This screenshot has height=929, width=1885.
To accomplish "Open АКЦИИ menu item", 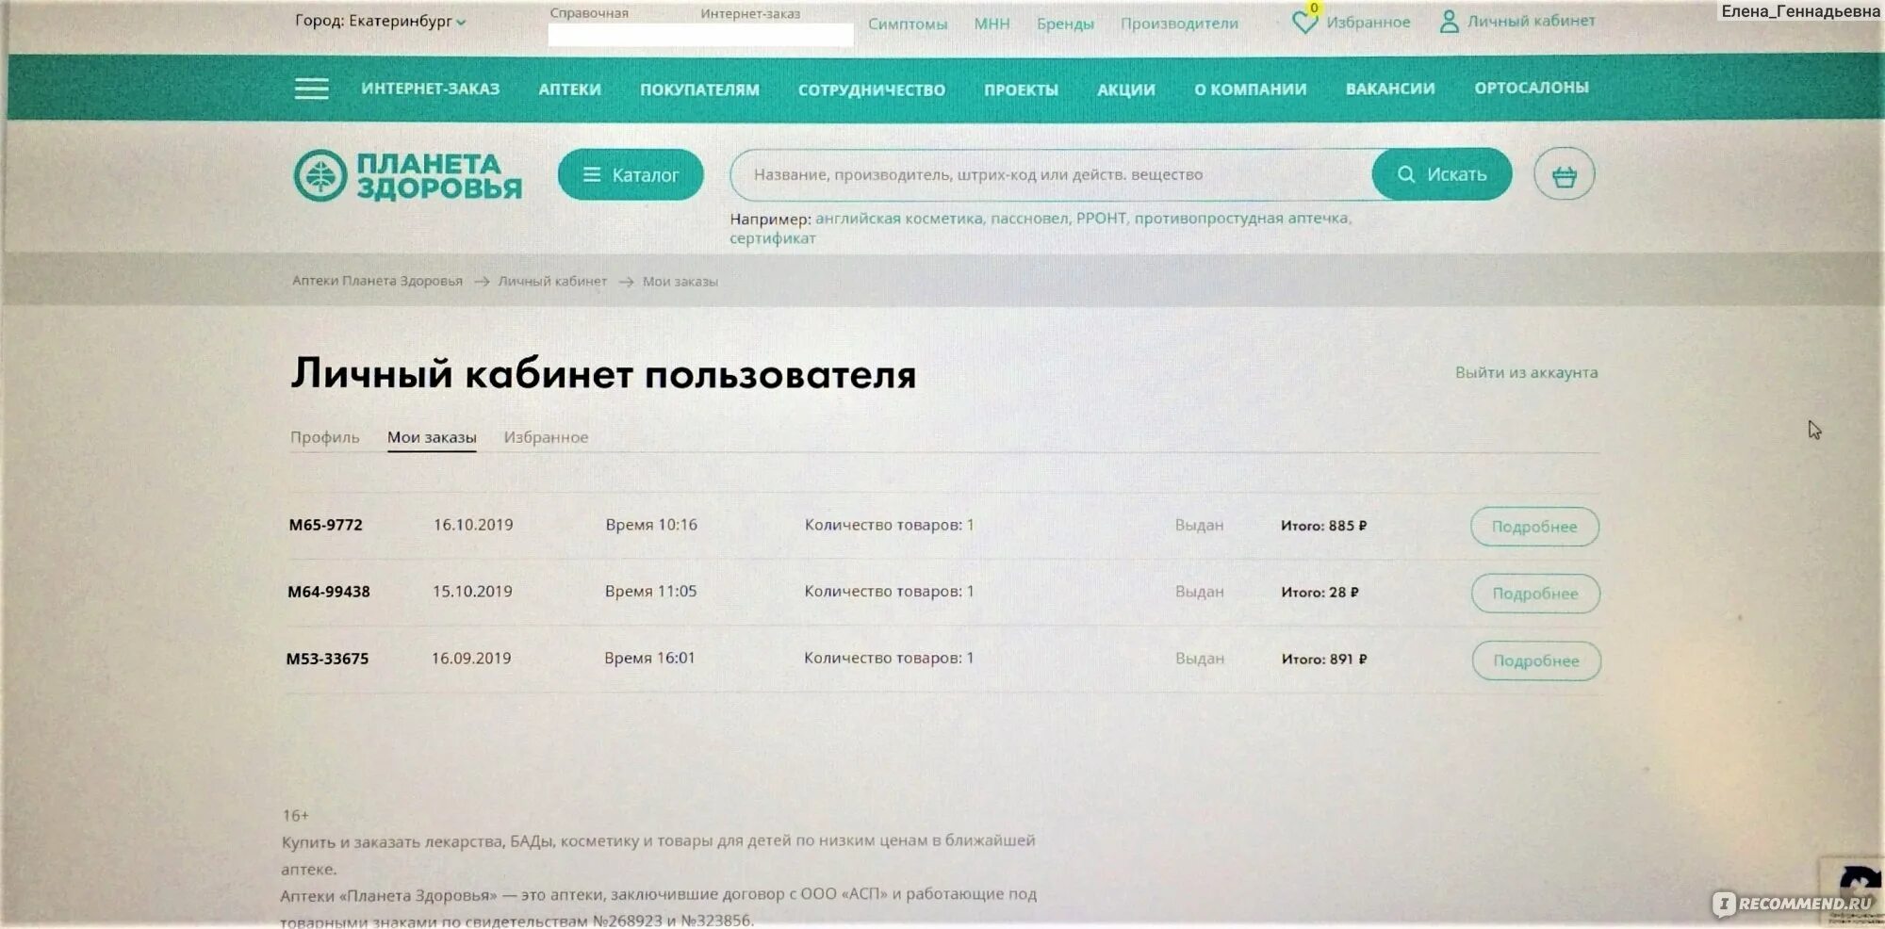I will [1126, 90].
